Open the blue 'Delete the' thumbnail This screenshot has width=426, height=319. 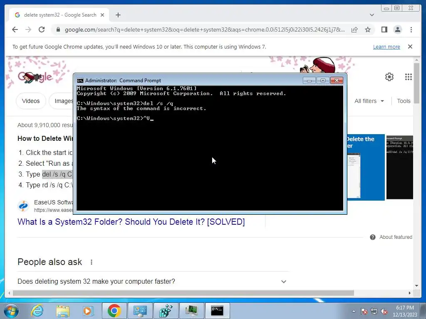point(366,167)
